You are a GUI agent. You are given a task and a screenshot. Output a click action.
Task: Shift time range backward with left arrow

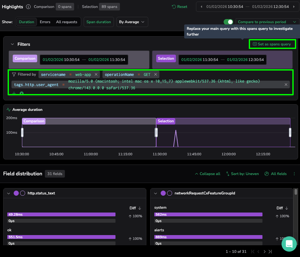click(x=201, y=7)
